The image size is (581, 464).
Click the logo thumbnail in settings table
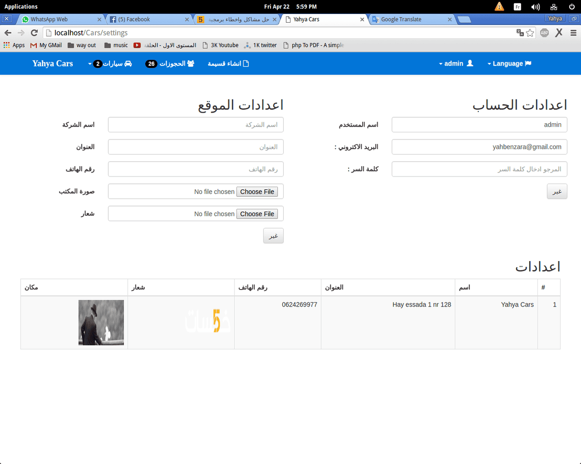click(x=208, y=321)
